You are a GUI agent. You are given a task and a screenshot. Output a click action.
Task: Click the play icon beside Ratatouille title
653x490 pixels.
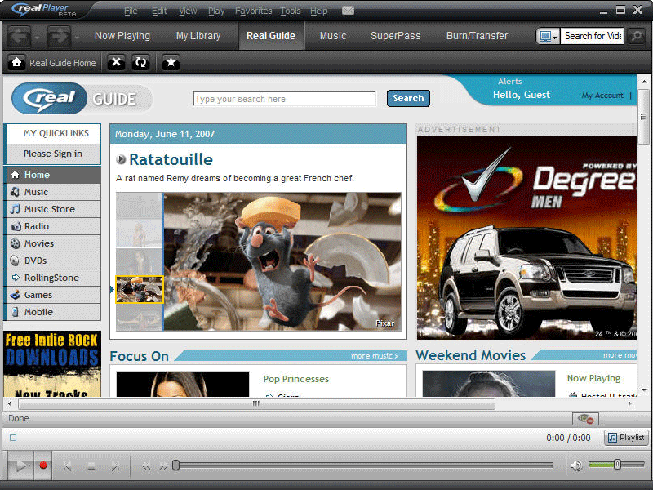pos(121,159)
